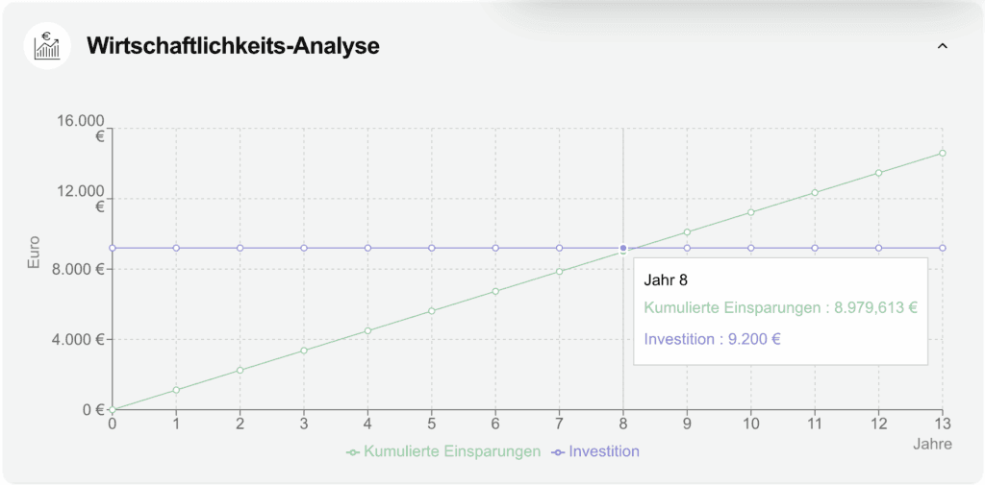This screenshot has height=485, width=985.
Task: Click the euro chart analysis icon
Action: [47, 46]
